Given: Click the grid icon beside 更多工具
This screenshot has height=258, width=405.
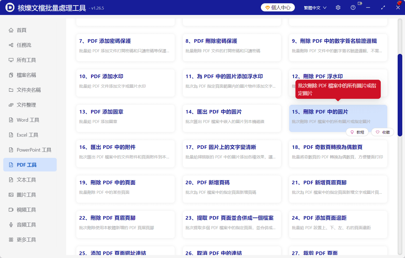Looking at the screenshot, I should [11, 240].
